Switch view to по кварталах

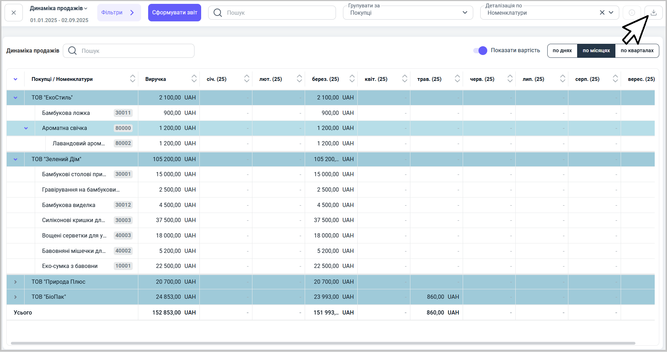pyautogui.click(x=637, y=50)
